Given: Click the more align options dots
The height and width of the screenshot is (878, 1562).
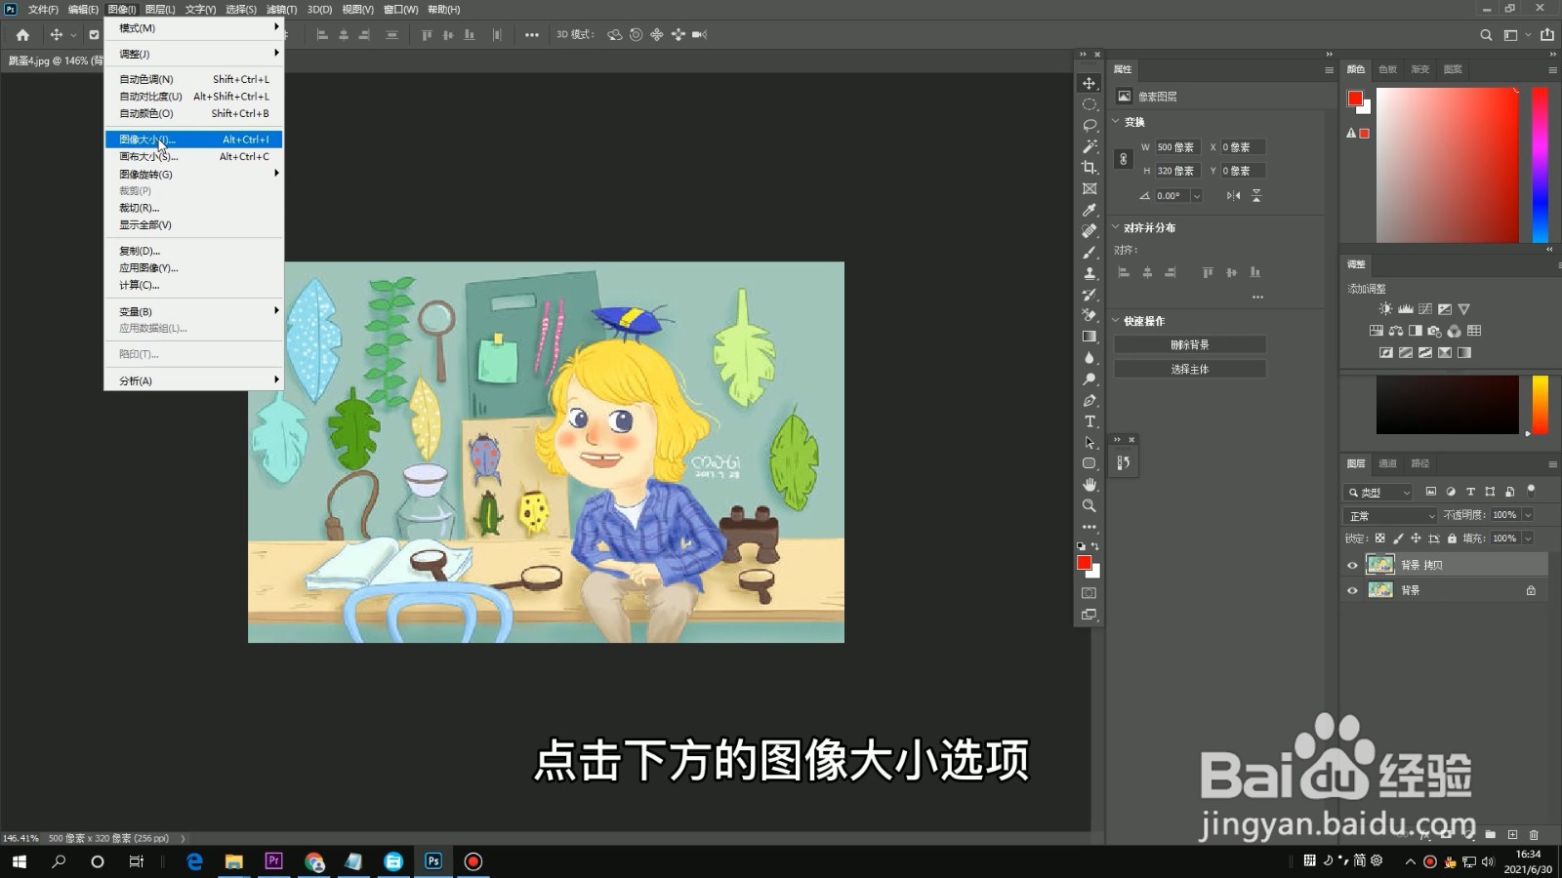Looking at the screenshot, I should coord(1257,297).
